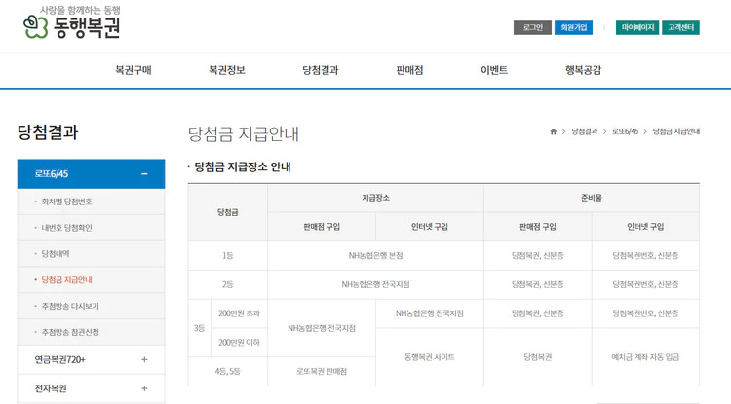Screen dimensions: 731x404
Task: Click the 2등 row label
Action: pyautogui.click(x=227, y=284)
